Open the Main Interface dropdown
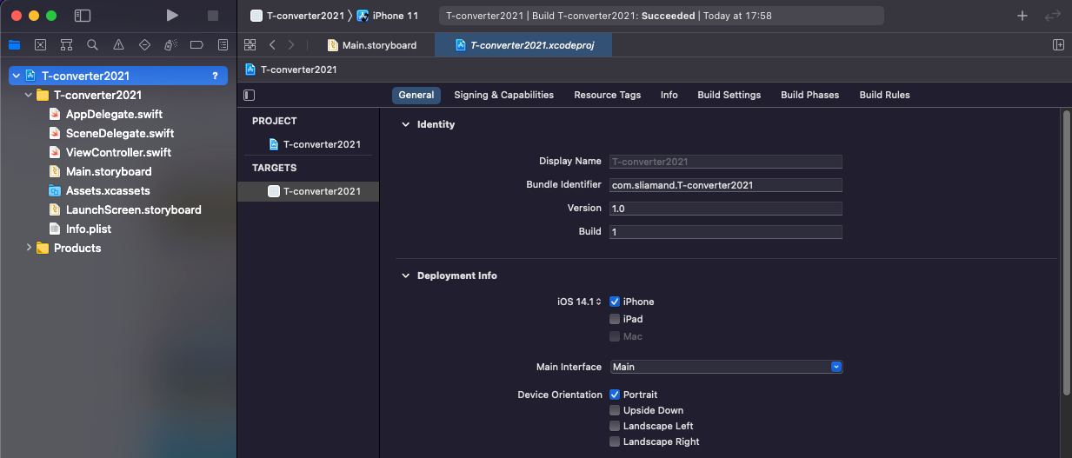 (726, 367)
